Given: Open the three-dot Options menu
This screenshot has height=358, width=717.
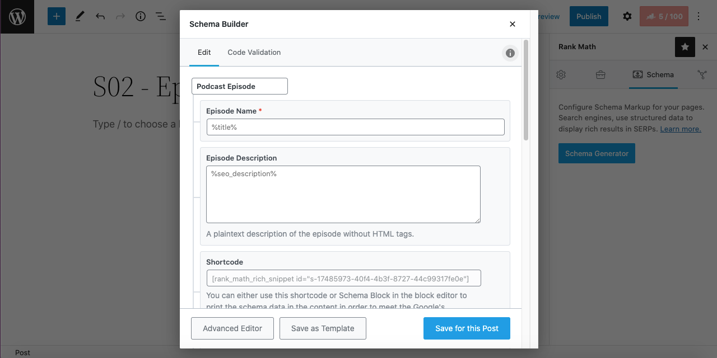Looking at the screenshot, I should [699, 16].
